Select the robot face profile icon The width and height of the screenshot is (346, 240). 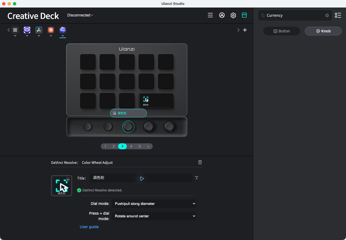pyautogui.click(x=27, y=30)
